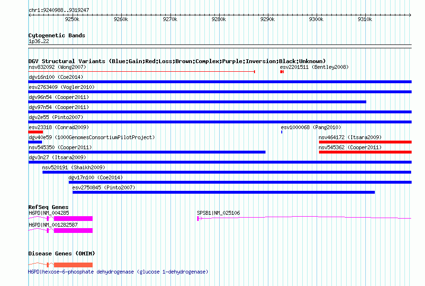Screen dimensions: 425x286
Task: Open the nsv832092 (Wong2007) variant label
Action: click(x=57, y=67)
